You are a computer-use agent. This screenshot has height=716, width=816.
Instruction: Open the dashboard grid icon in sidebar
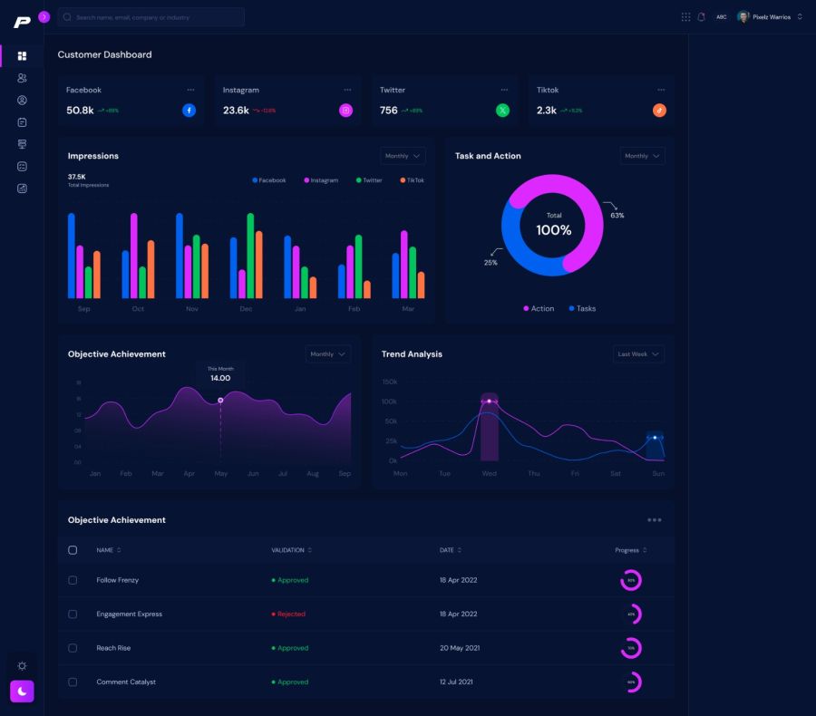(x=22, y=56)
